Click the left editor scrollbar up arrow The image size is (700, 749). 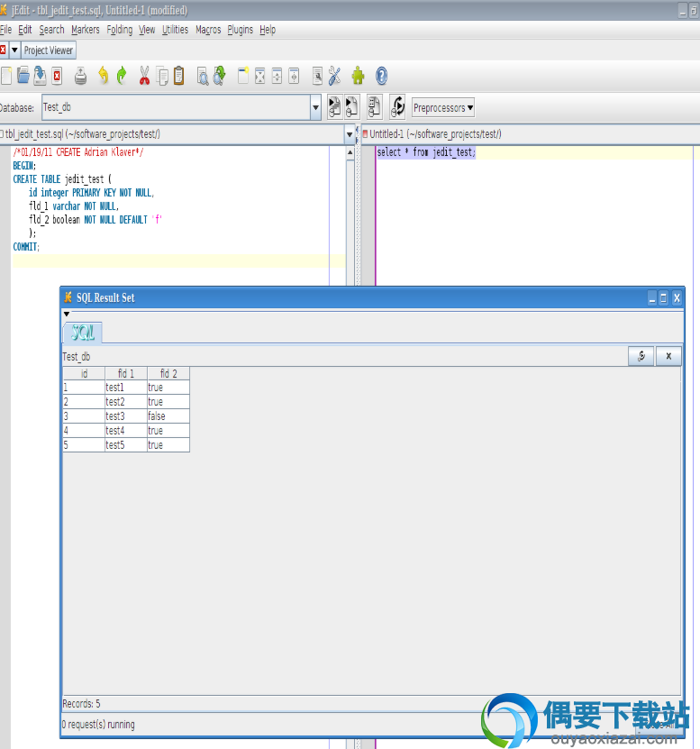coord(350,153)
